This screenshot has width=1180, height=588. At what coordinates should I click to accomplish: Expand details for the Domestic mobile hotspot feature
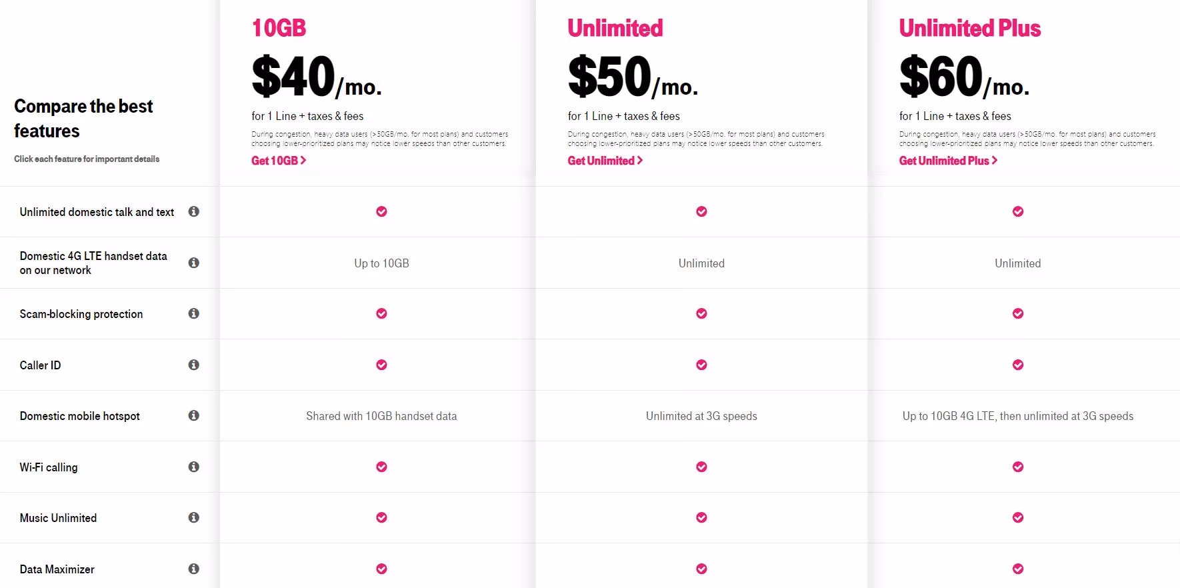coord(79,415)
